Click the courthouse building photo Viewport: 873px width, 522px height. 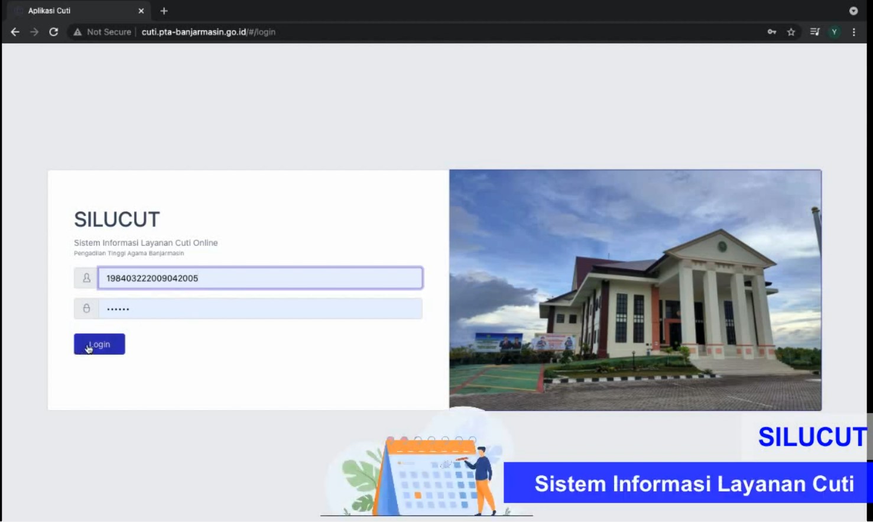click(635, 290)
